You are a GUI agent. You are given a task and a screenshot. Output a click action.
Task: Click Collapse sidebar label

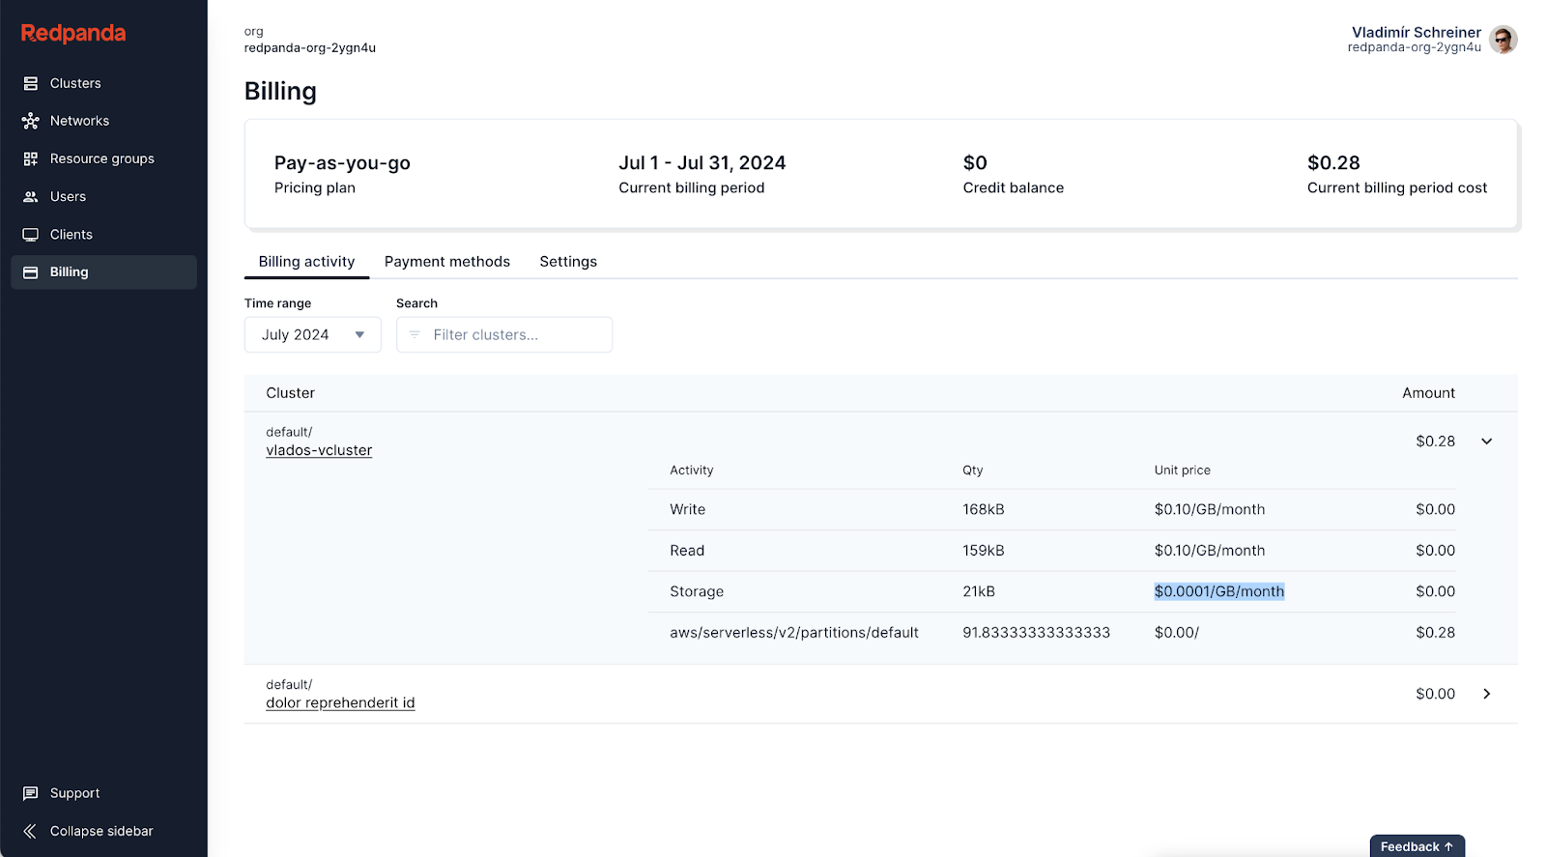[x=101, y=831]
